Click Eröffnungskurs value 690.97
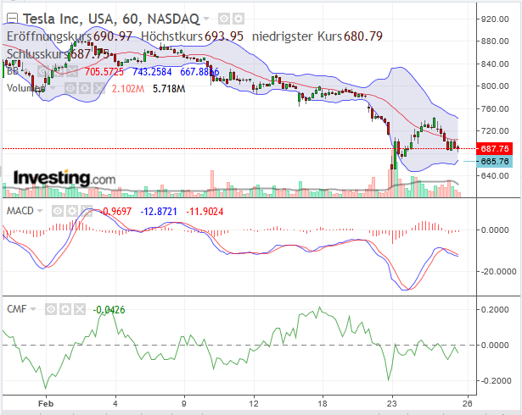This screenshot has width=522, height=415. 113,36
